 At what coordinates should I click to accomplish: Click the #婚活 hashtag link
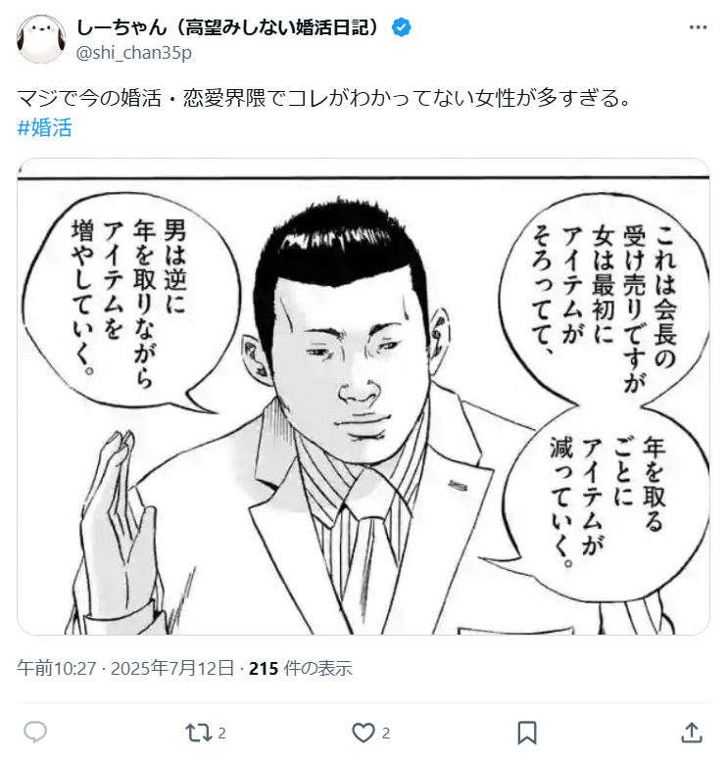coord(44,128)
